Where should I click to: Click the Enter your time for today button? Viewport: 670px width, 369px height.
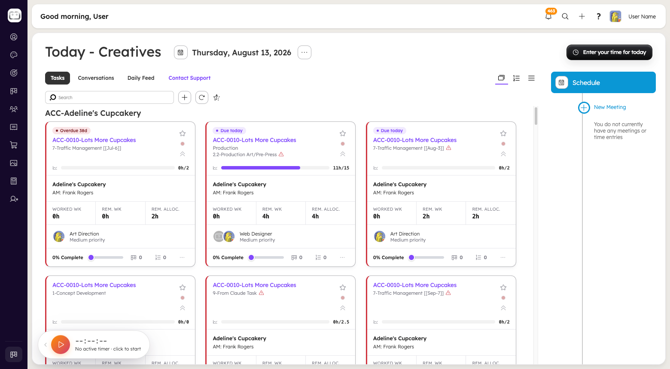click(x=609, y=52)
